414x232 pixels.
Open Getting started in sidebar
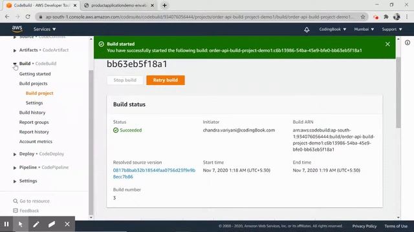[35, 74]
